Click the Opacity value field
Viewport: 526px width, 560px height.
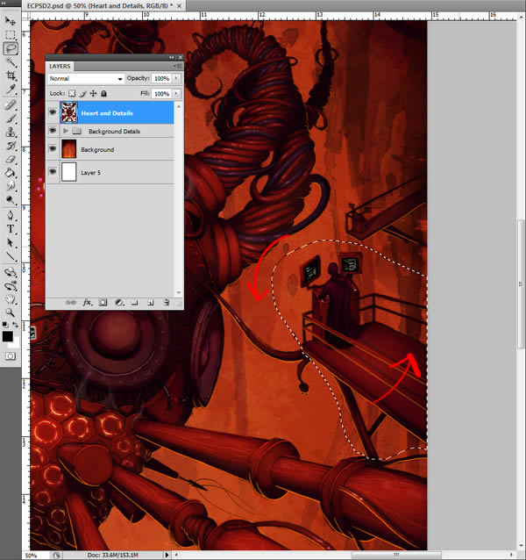[x=161, y=79]
